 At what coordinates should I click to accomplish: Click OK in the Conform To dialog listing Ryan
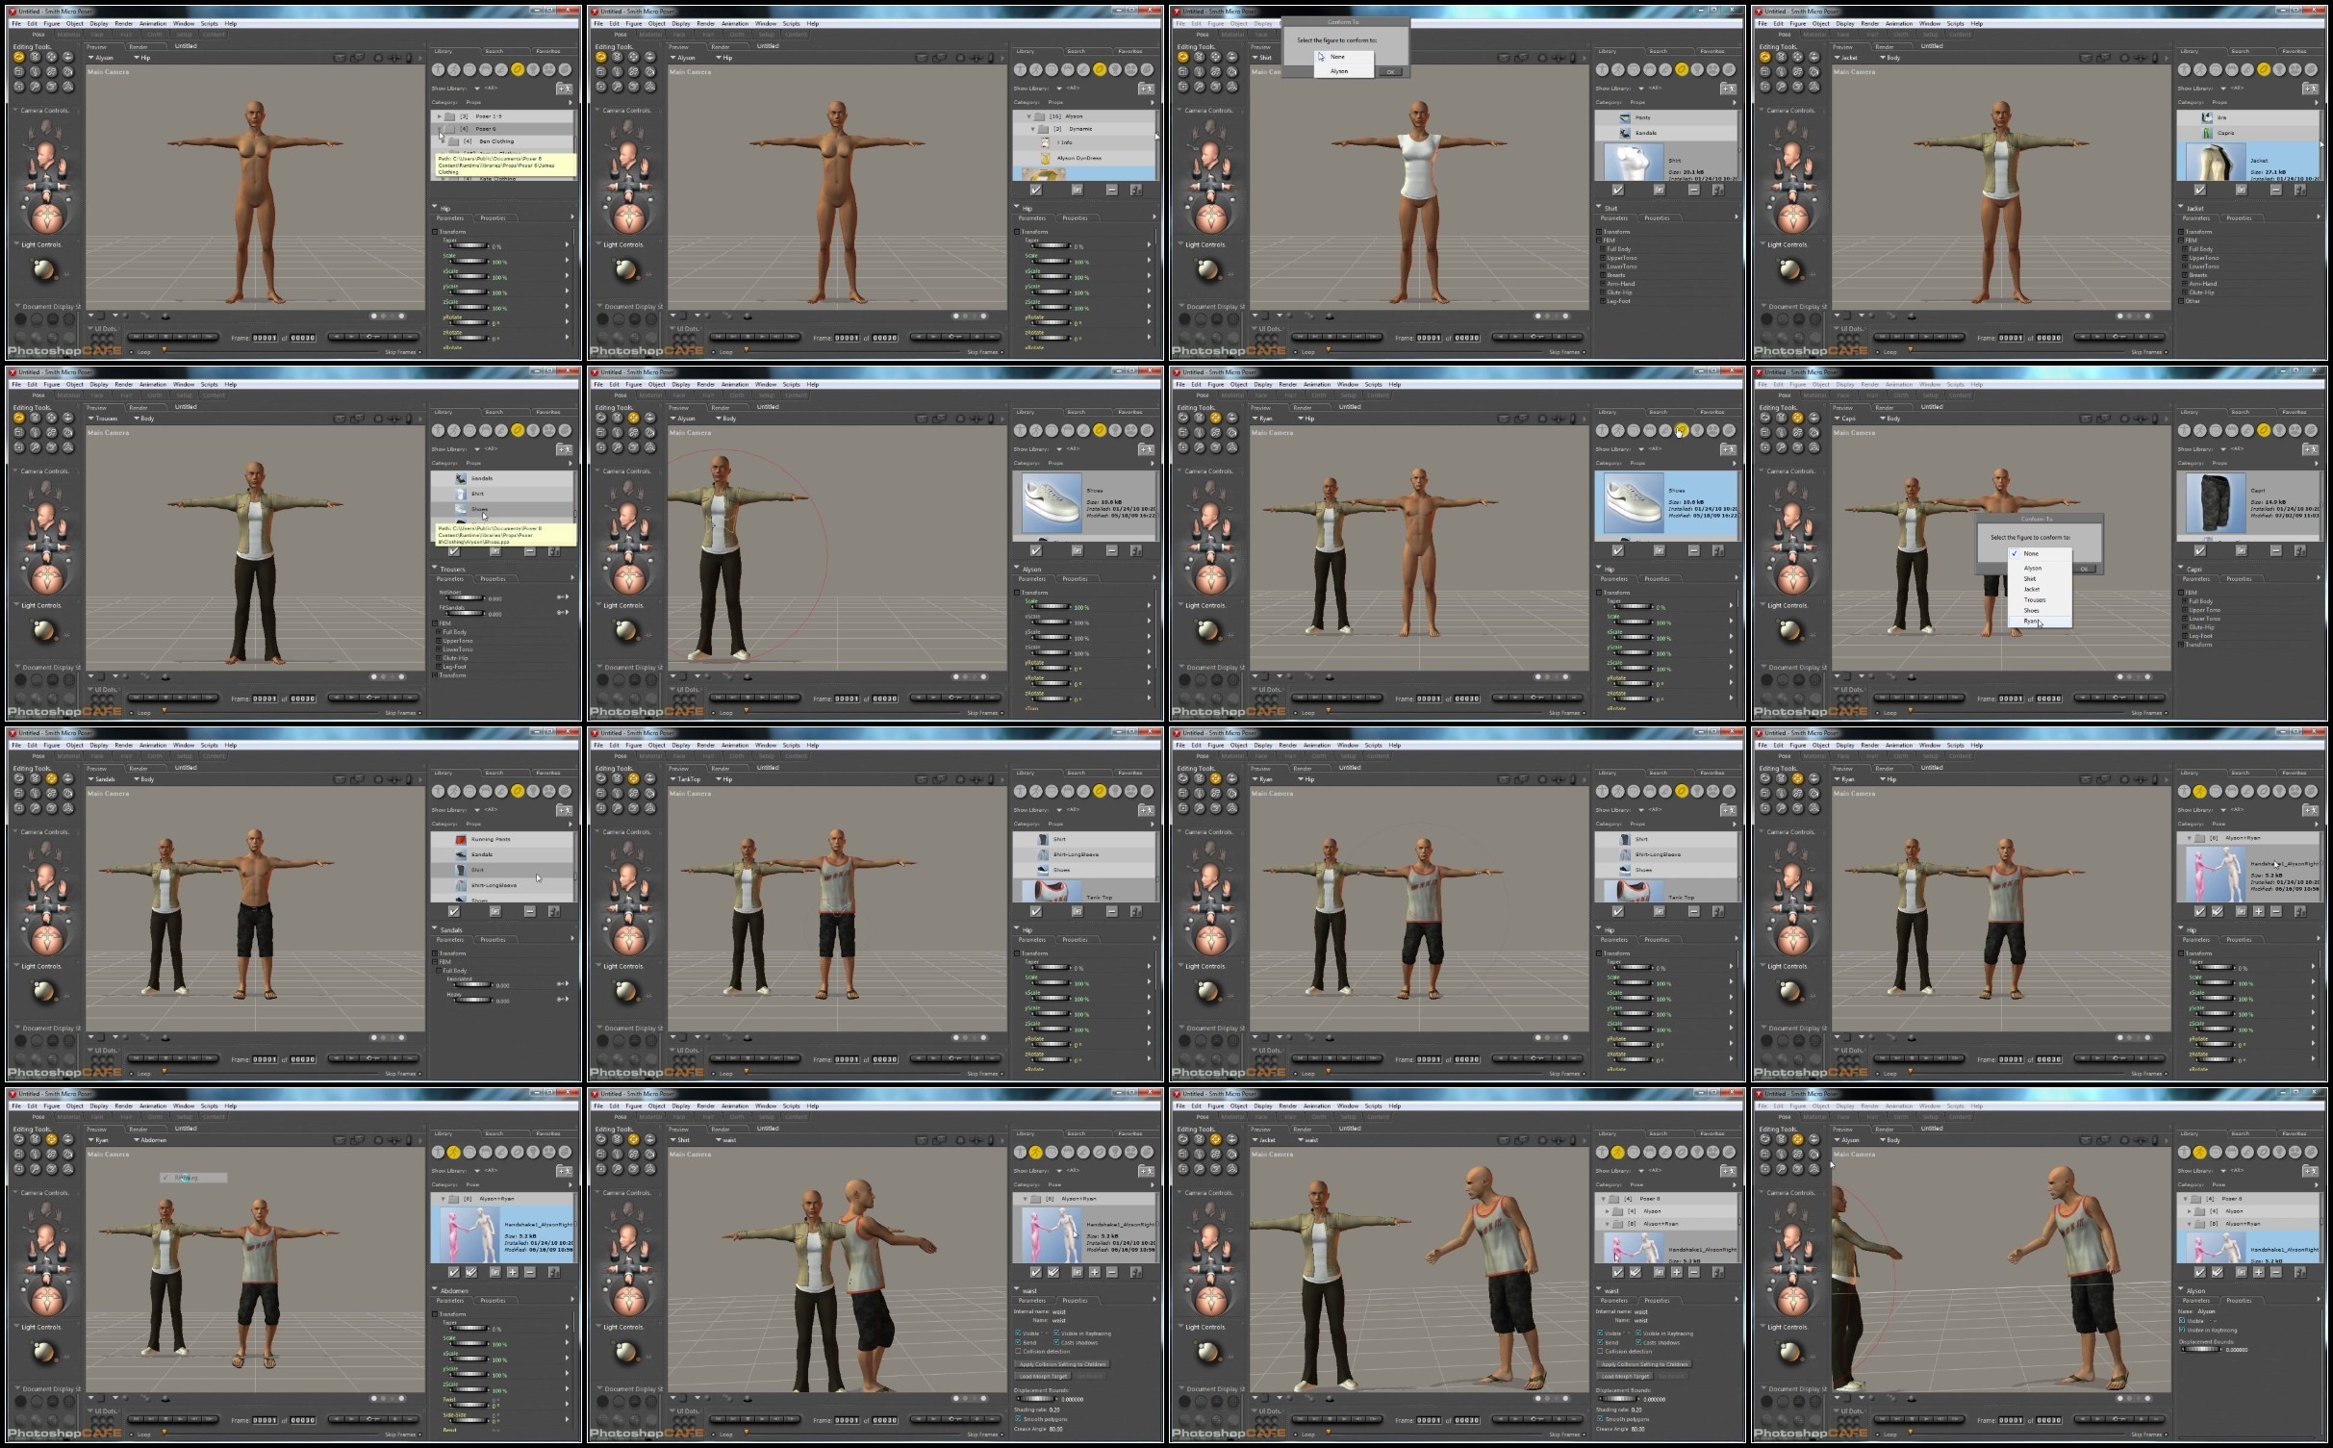[x=2084, y=569]
